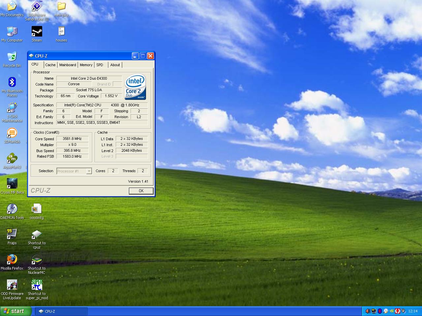
Task: Click the volume speaker tray icon
Action: pyautogui.click(x=368, y=311)
